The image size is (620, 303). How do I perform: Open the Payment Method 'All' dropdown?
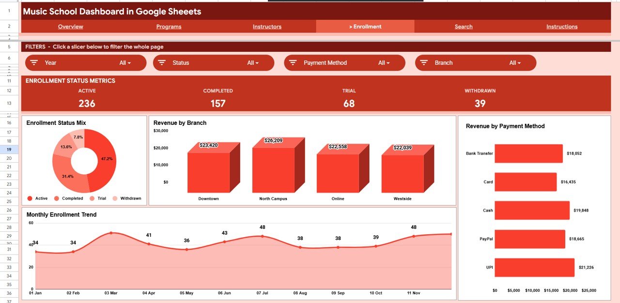click(x=384, y=63)
